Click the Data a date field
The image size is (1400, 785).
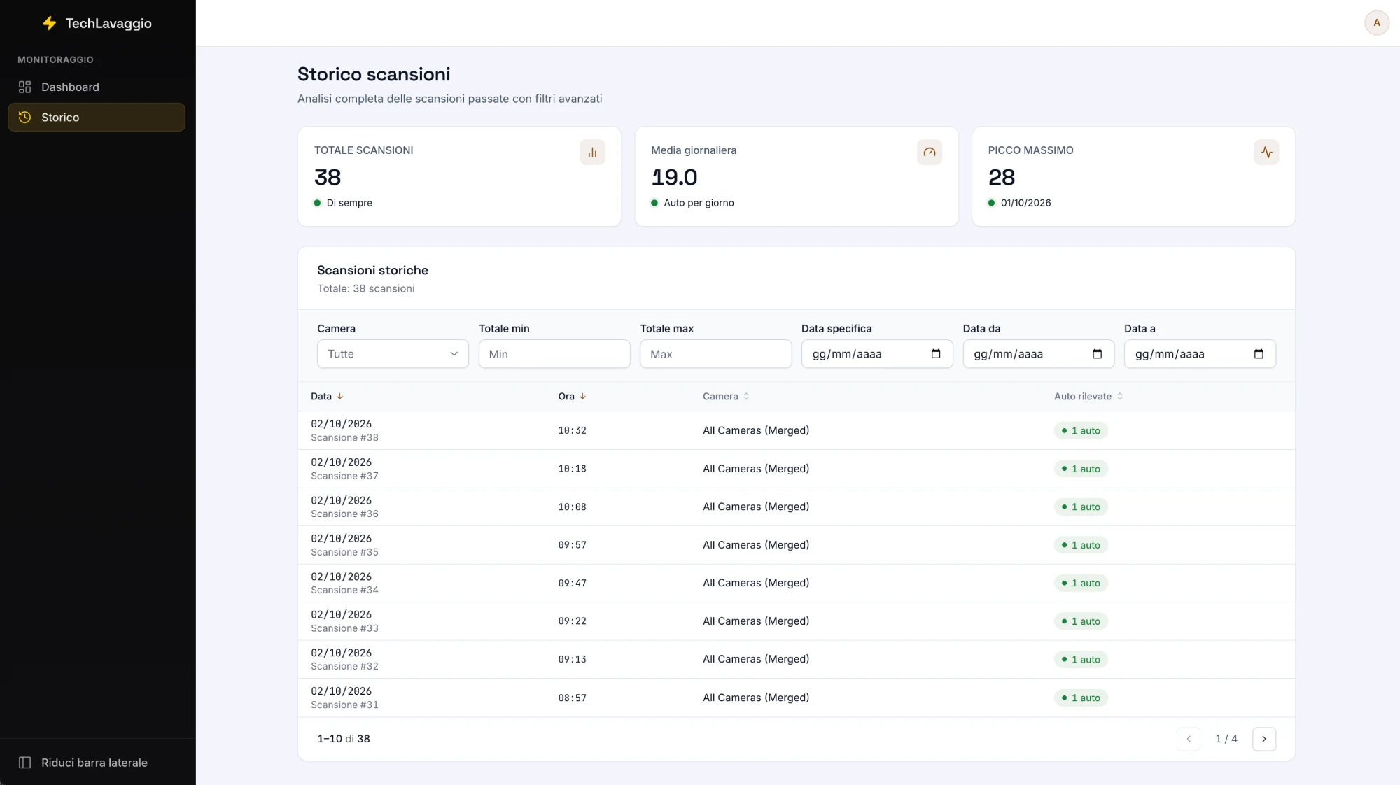[1200, 354]
